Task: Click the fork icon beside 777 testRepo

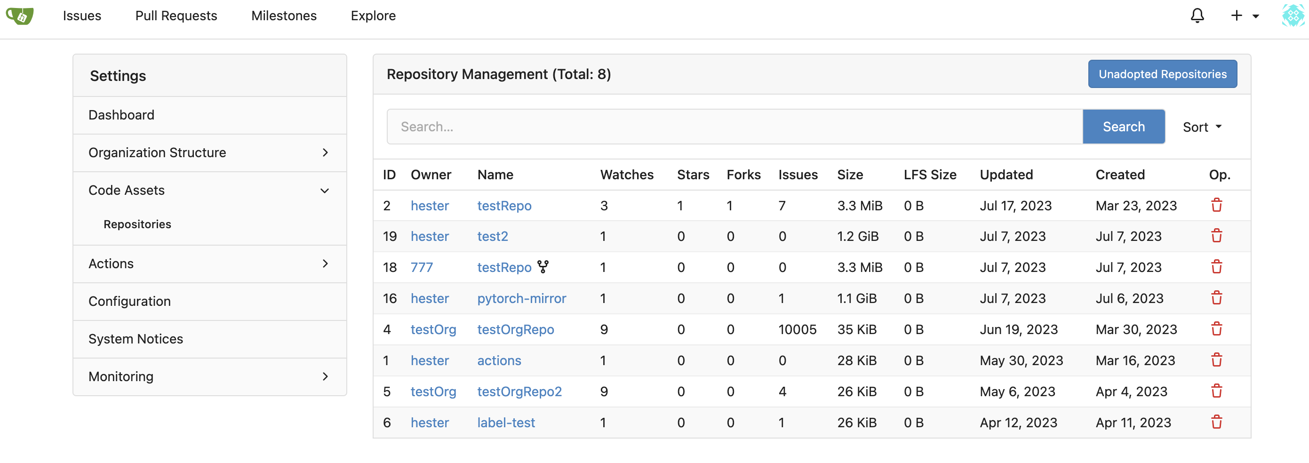Action: coord(543,267)
